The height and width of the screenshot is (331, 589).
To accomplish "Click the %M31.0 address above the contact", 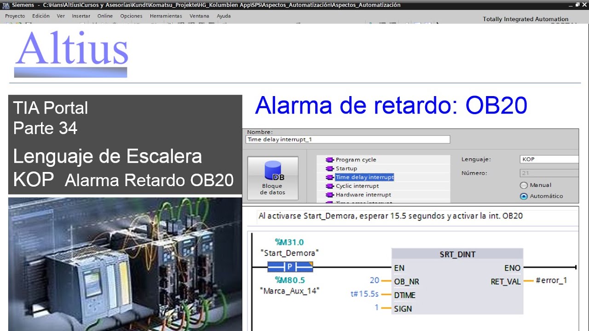I will click(x=289, y=242).
